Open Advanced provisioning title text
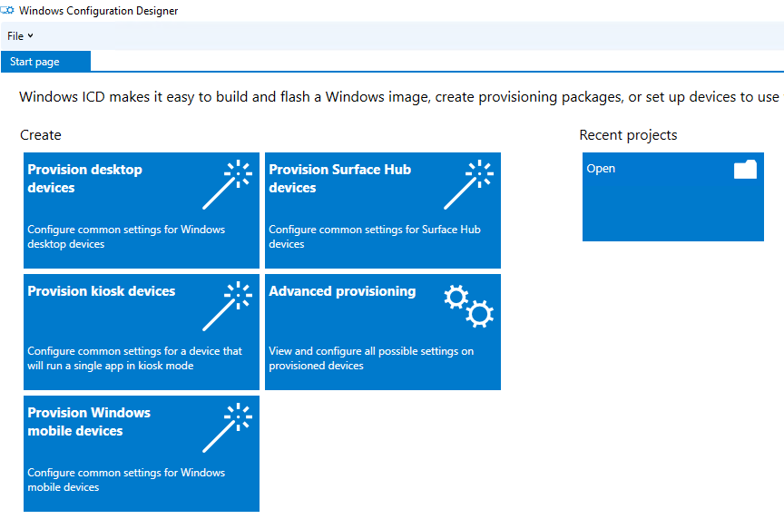The width and height of the screenshot is (784, 519). 342,291
